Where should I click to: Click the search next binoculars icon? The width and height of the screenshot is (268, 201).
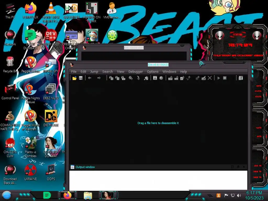pos(131,78)
